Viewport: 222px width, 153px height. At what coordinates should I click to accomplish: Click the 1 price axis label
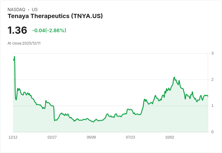click(x=212, y=106)
